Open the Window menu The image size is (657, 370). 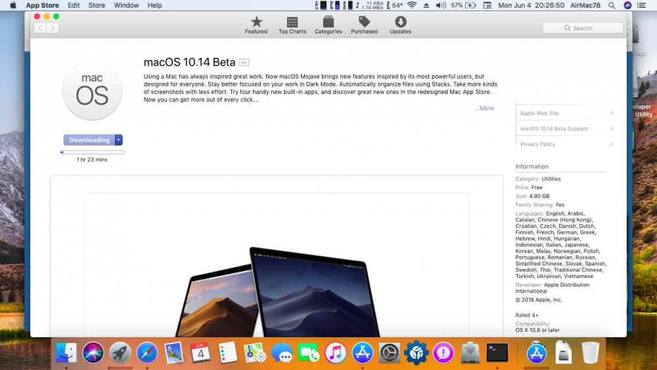point(126,5)
